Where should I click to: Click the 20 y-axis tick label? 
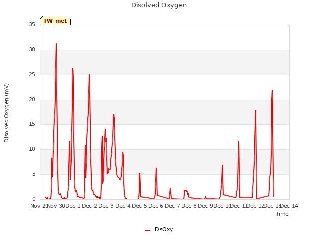pyautogui.click(x=32, y=100)
